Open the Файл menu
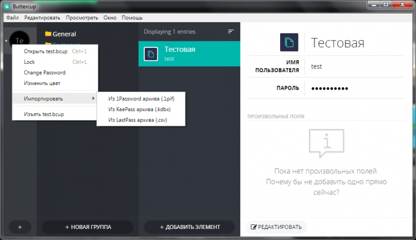 tap(12, 18)
